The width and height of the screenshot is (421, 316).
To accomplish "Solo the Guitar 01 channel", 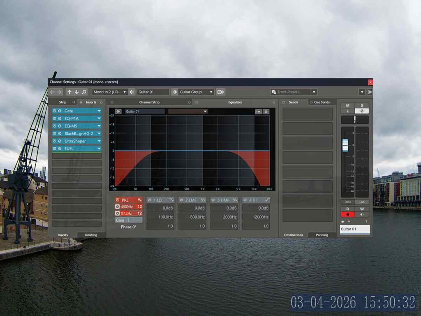I will pos(362,106).
